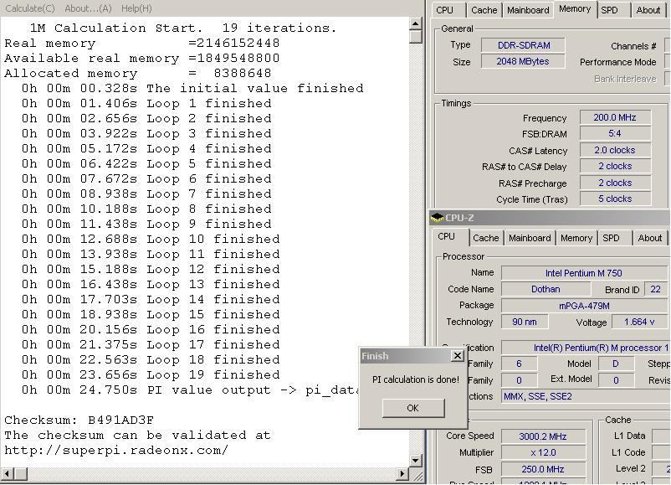Open the Help(H) menu
This screenshot has width=671, height=485.
pos(136,8)
